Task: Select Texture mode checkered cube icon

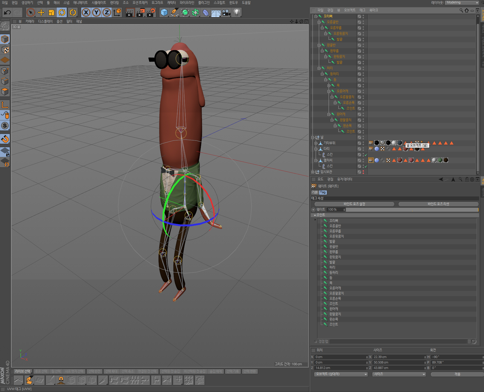Action: click(5, 50)
